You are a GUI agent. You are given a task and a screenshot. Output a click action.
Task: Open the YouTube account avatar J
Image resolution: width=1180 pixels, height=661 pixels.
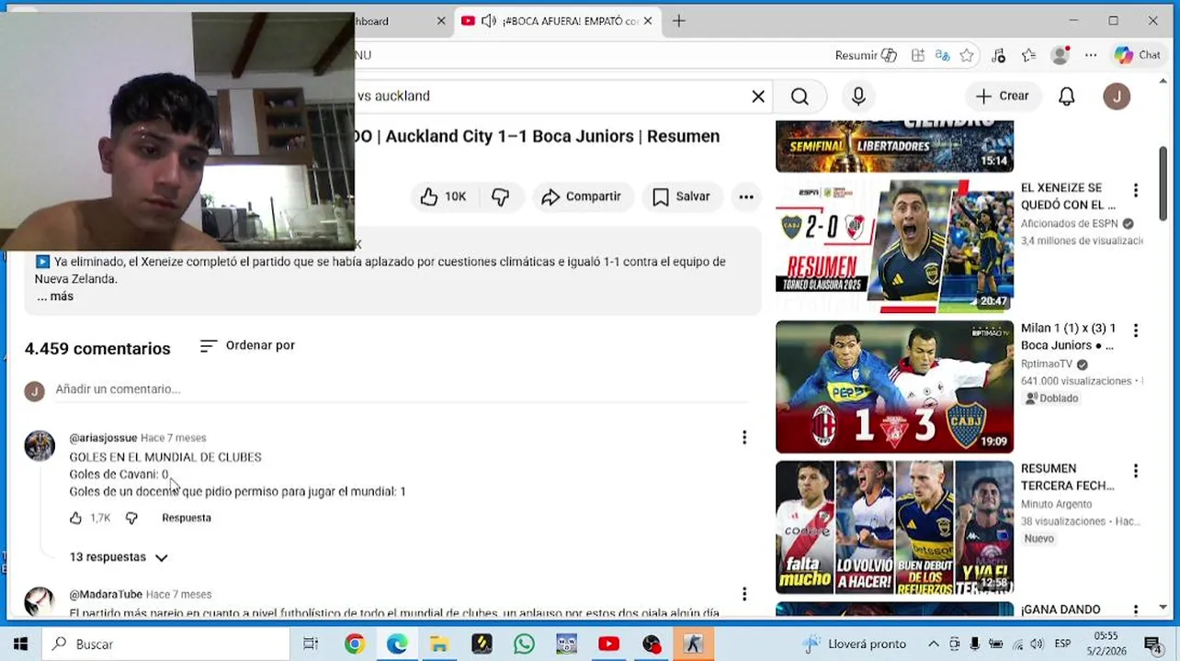coord(1117,96)
